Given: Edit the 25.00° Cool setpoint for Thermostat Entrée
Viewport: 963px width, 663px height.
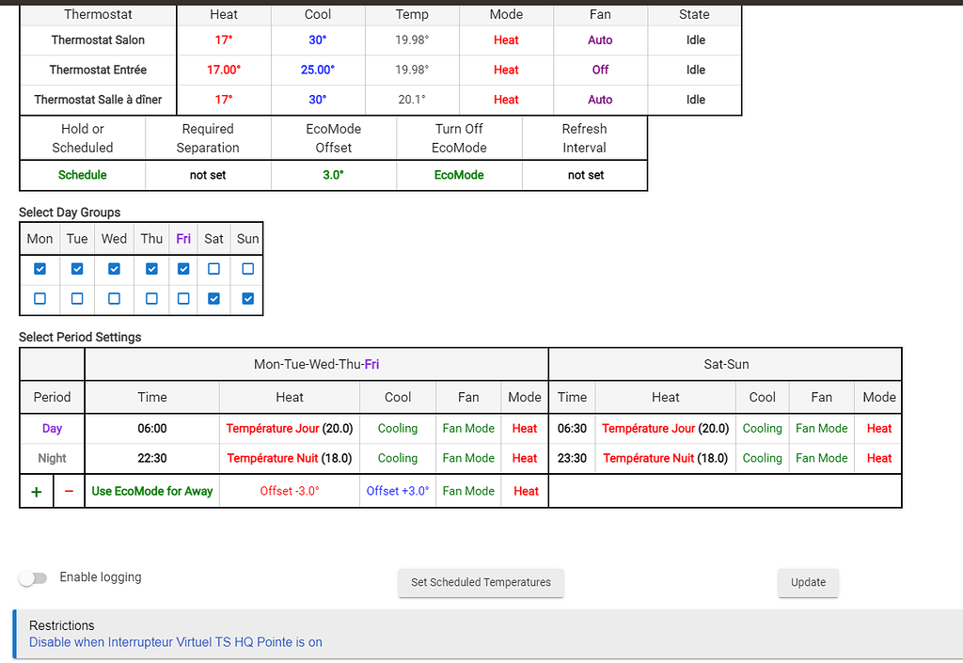Looking at the screenshot, I should point(317,70).
